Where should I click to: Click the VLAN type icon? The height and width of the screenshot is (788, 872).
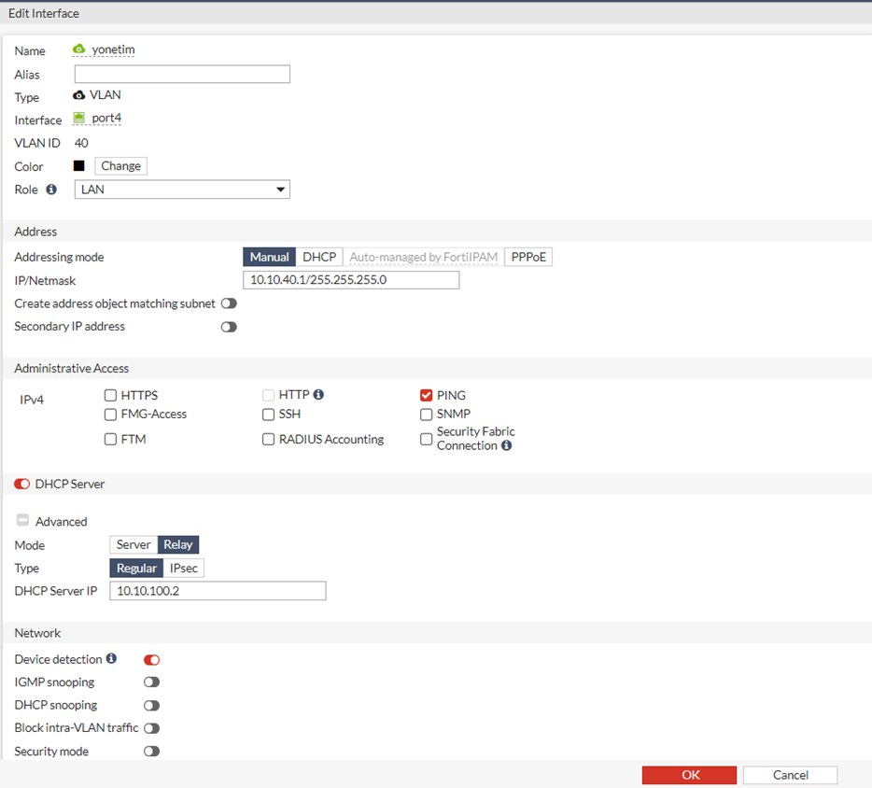[x=79, y=94]
